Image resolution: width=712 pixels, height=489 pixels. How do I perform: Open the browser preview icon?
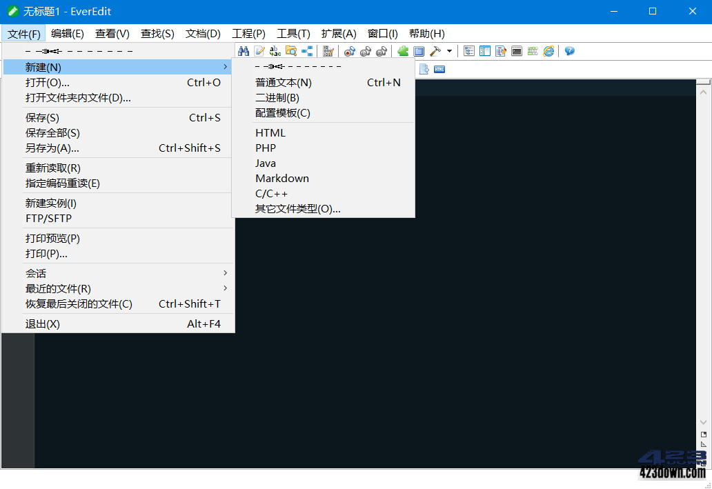point(547,51)
